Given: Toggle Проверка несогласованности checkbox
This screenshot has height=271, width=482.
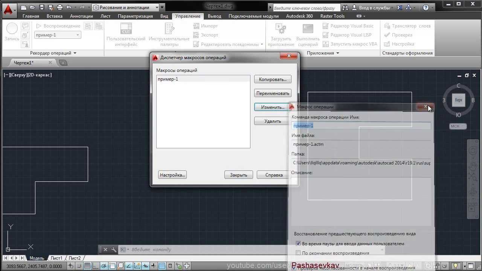Looking at the screenshot, I should coord(294,268).
